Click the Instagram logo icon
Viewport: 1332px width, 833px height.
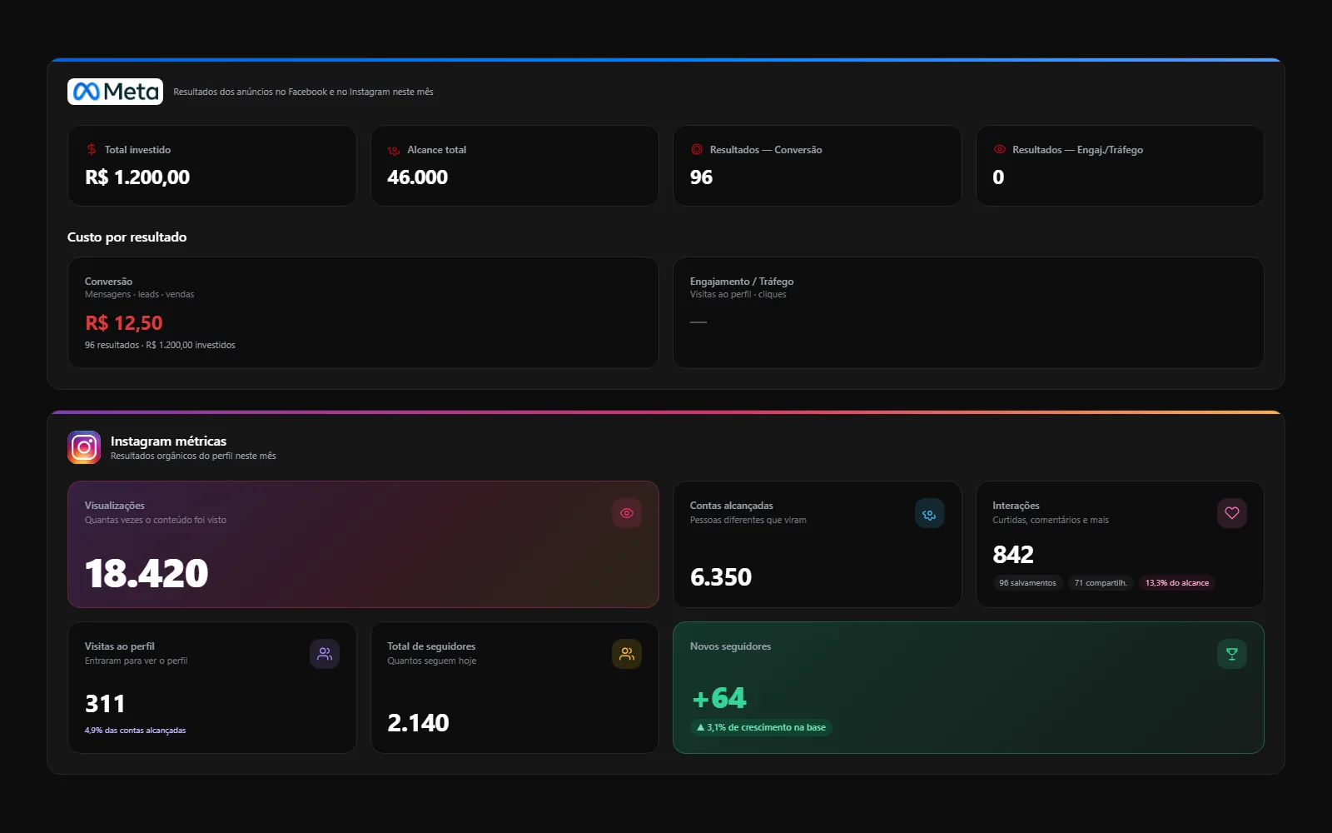pos(84,447)
